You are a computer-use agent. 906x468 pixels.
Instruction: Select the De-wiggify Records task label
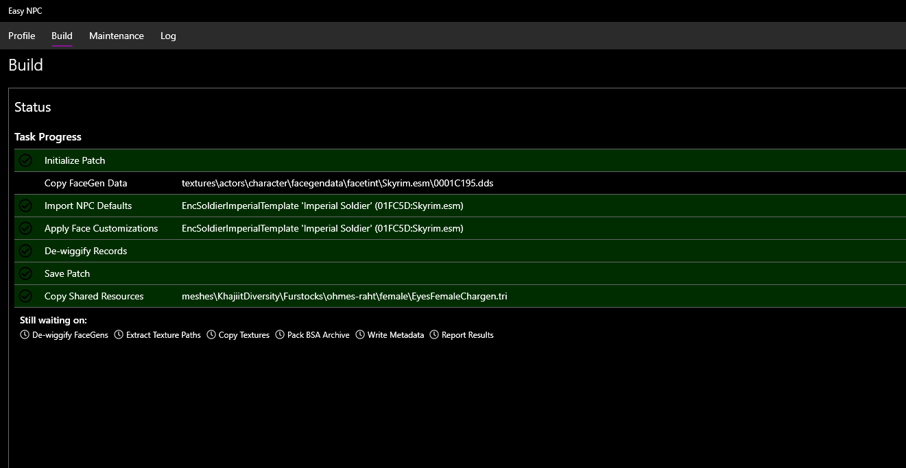(x=86, y=251)
